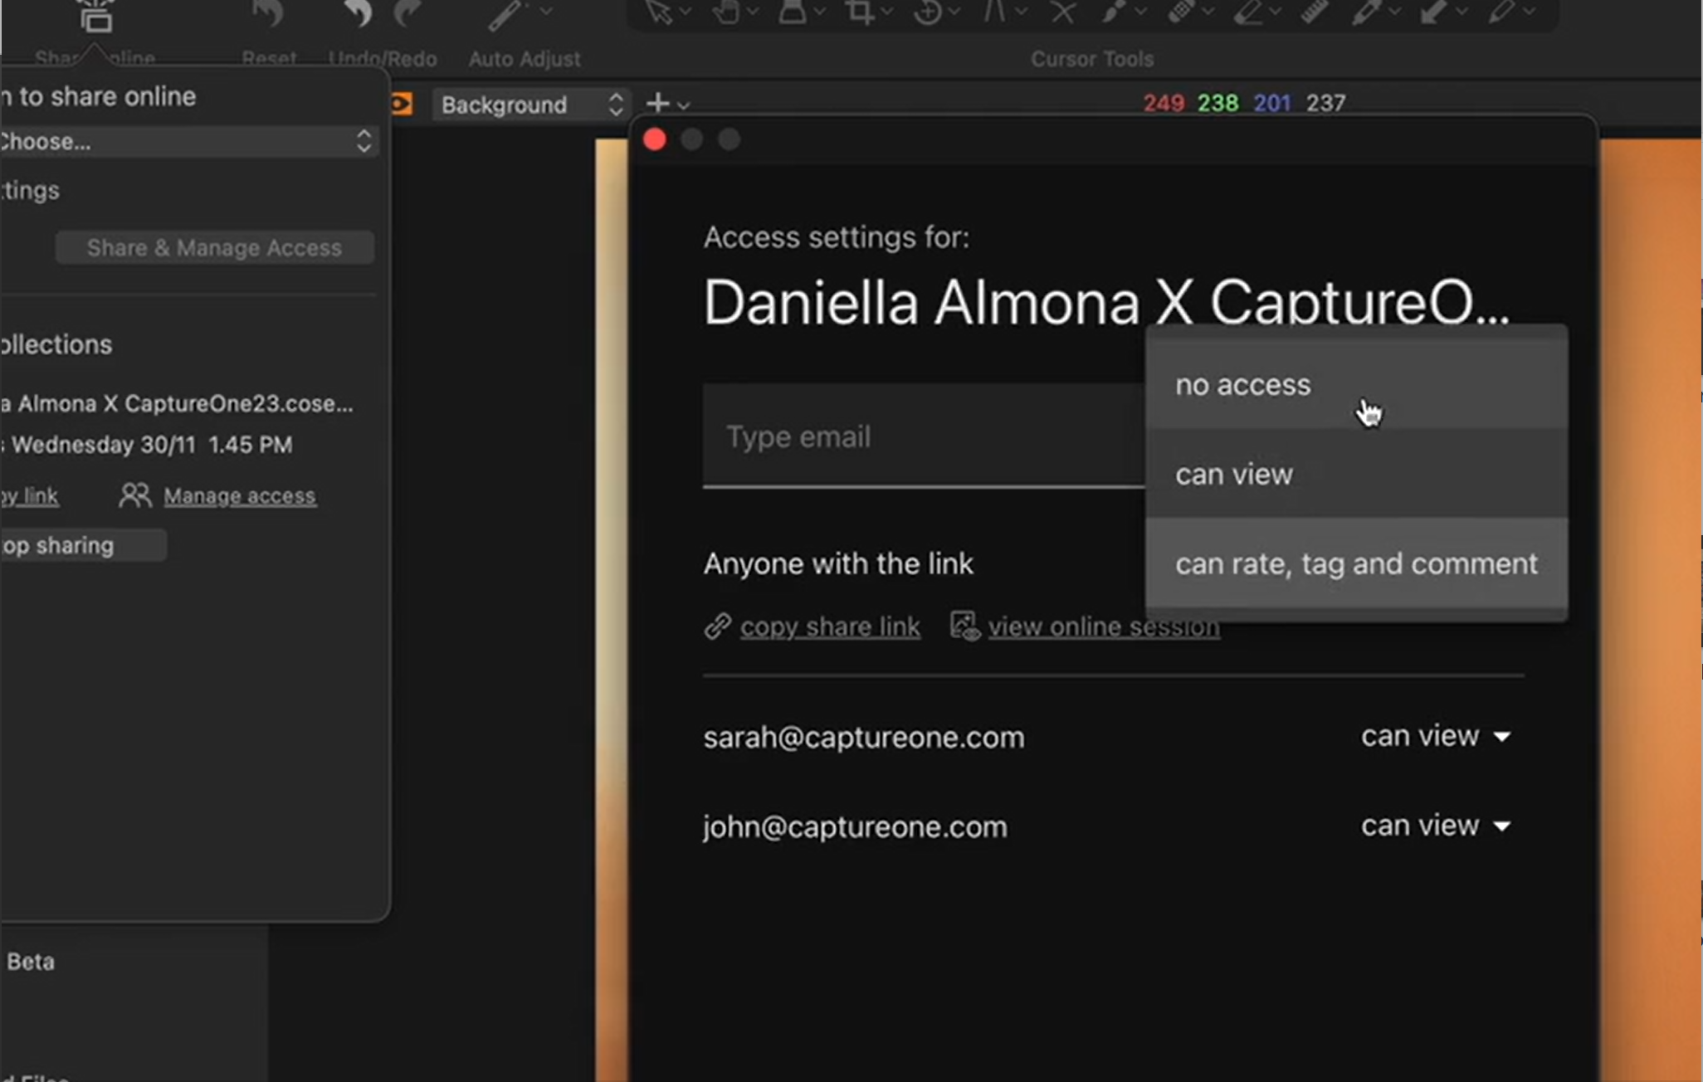The height and width of the screenshot is (1082, 1703).
Task: Open john@captureone.com's can view permission dropdown
Action: pos(1435,826)
